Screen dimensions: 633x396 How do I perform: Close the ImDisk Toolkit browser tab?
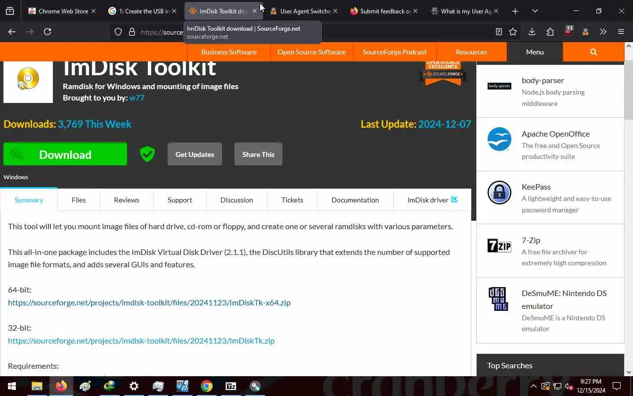coord(255,11)
